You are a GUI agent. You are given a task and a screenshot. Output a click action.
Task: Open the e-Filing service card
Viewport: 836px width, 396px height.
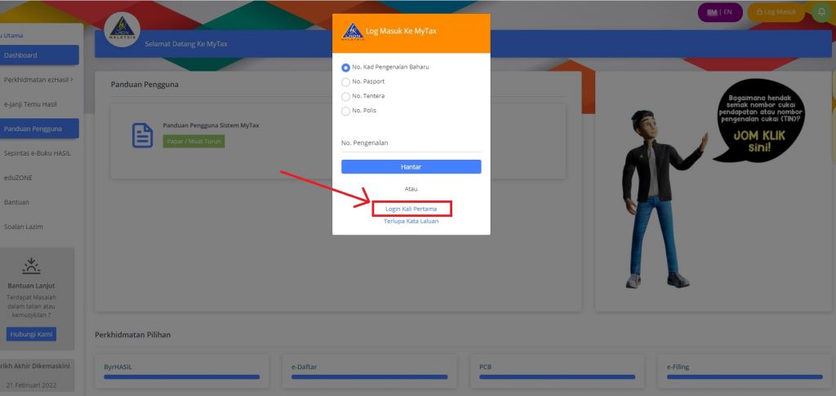745,371
